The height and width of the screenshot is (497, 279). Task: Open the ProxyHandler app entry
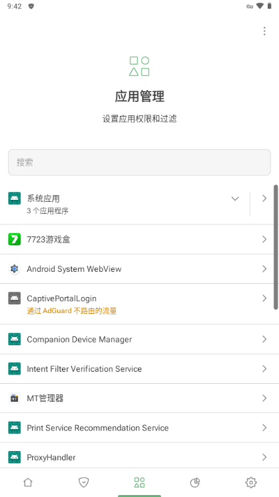pyautogui.click(x=139, y=456)
